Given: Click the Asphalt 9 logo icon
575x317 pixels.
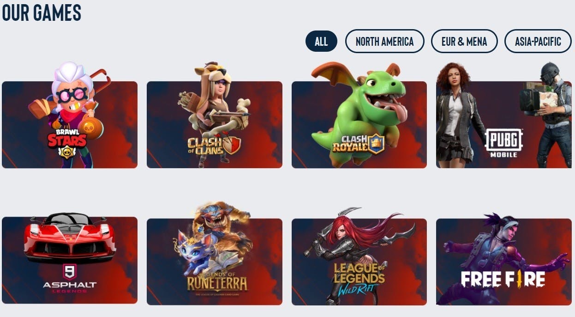Looking at the screenshot, I should pos(70,272).
